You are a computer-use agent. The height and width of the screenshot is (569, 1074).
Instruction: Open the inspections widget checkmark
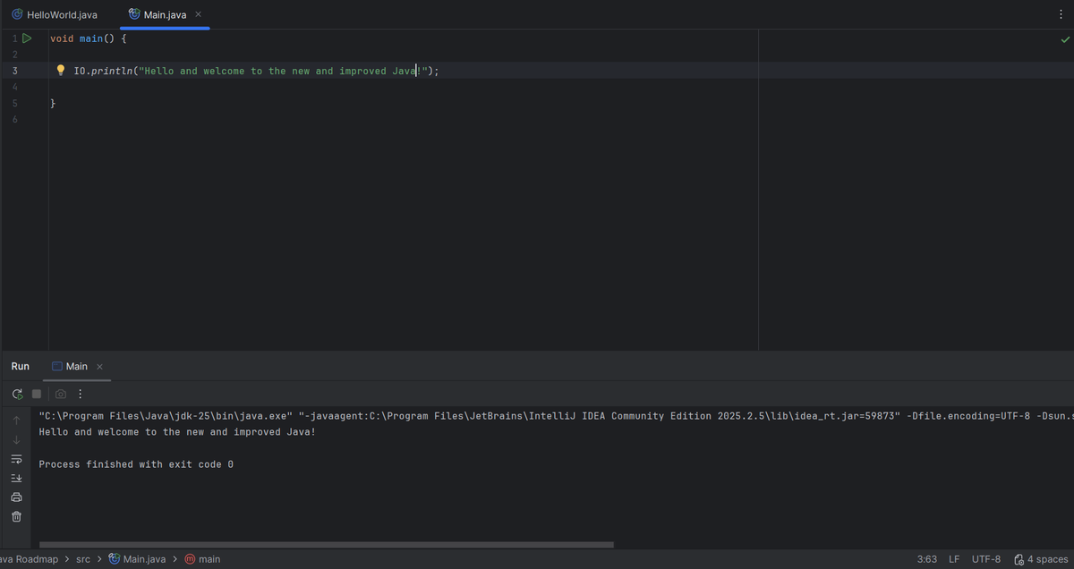click(1065, 38)
